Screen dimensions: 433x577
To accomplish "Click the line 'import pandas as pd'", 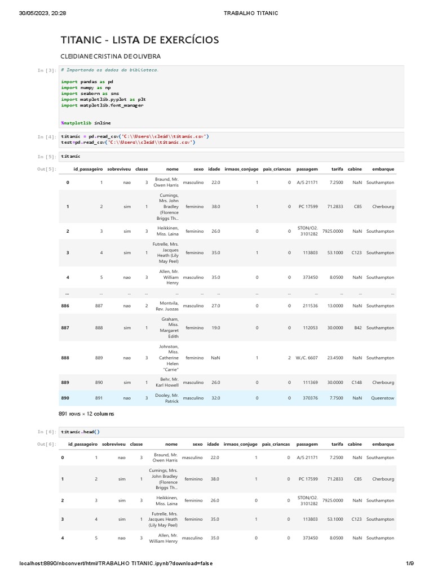I will point(87,82).
